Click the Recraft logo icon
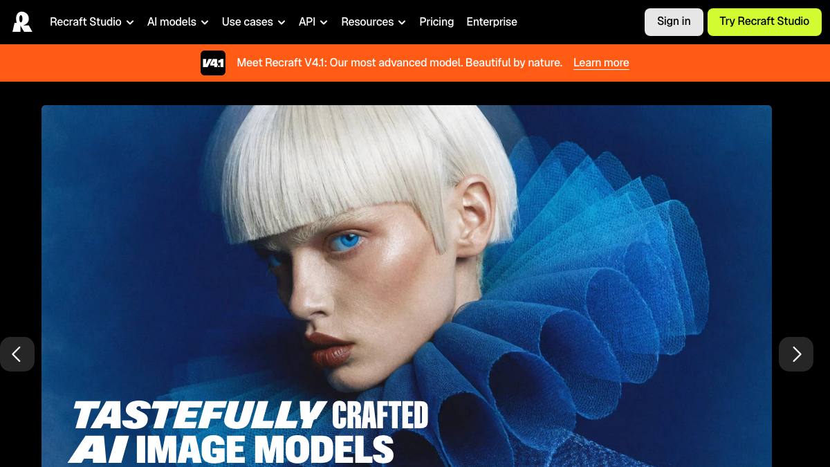 point(22,22)
